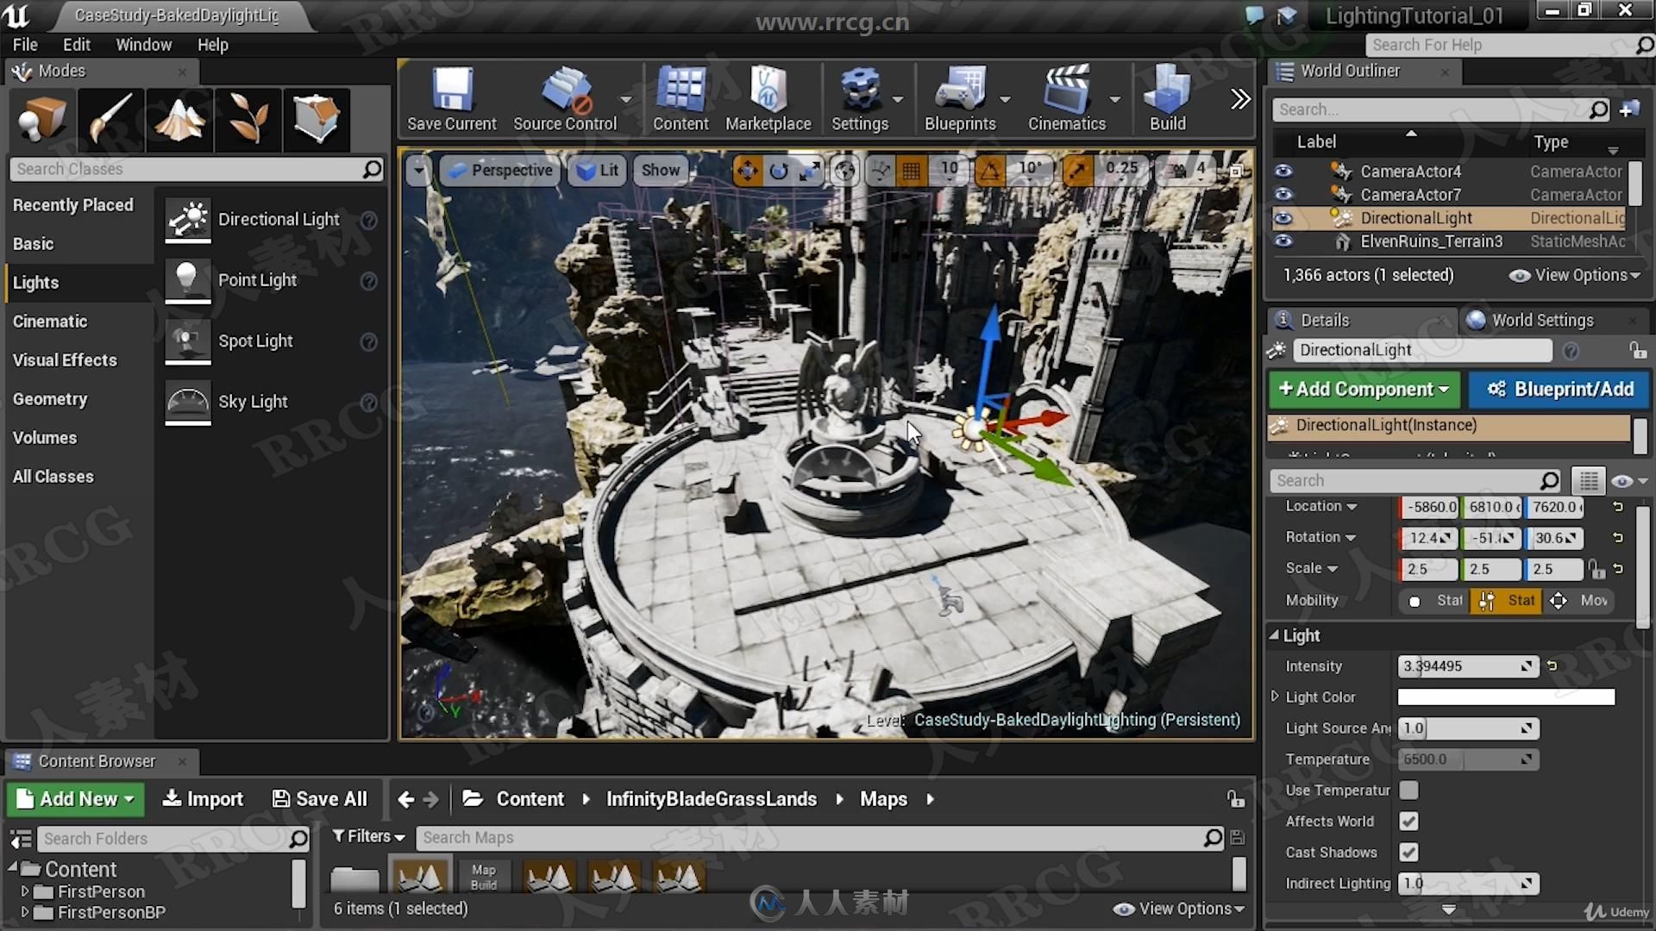The width and height of the screenshot is (1656, 931).
Task: Open the Add Component dropdown
Action: point(1364,389)
